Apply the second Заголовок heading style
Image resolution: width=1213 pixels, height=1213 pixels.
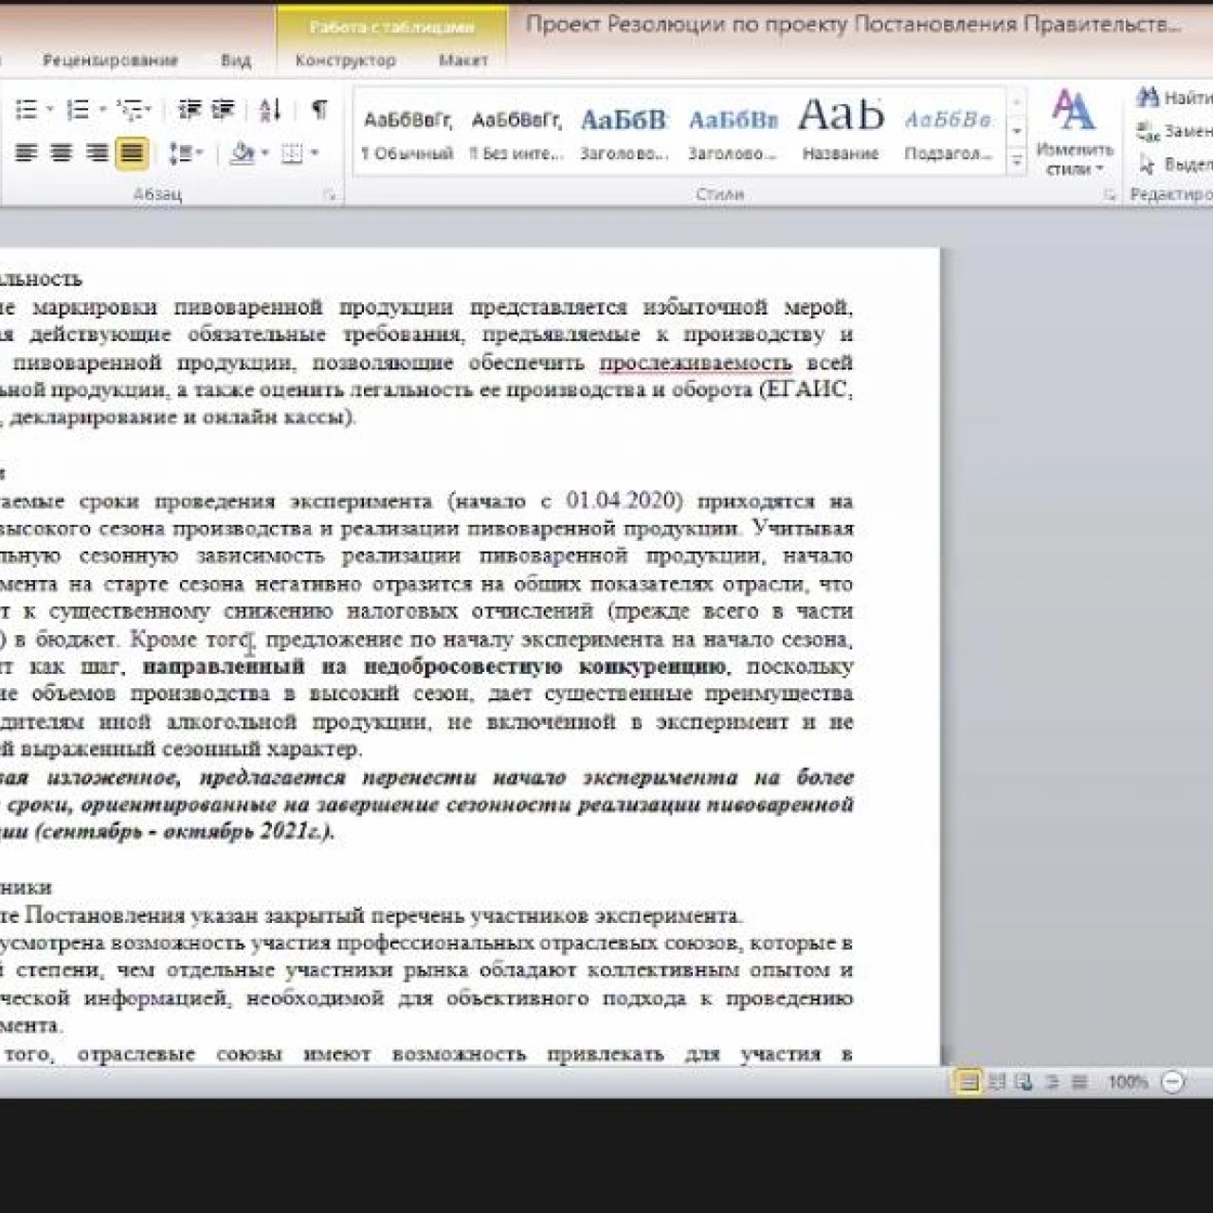(733, 134)
